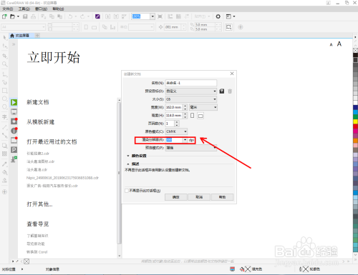
Task: Click the purple Search content icon
Action: tap(97, 16)
